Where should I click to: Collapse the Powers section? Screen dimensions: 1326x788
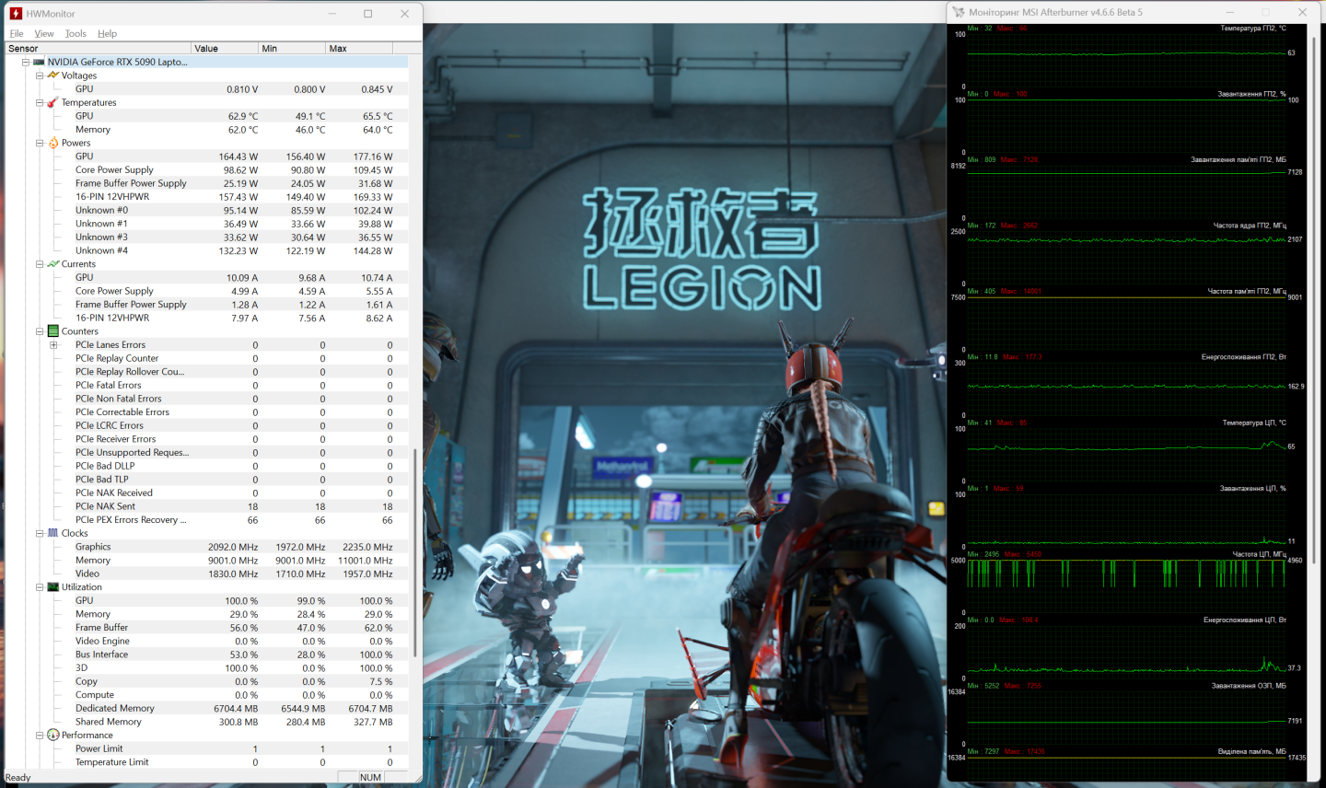tap(40, 143)
